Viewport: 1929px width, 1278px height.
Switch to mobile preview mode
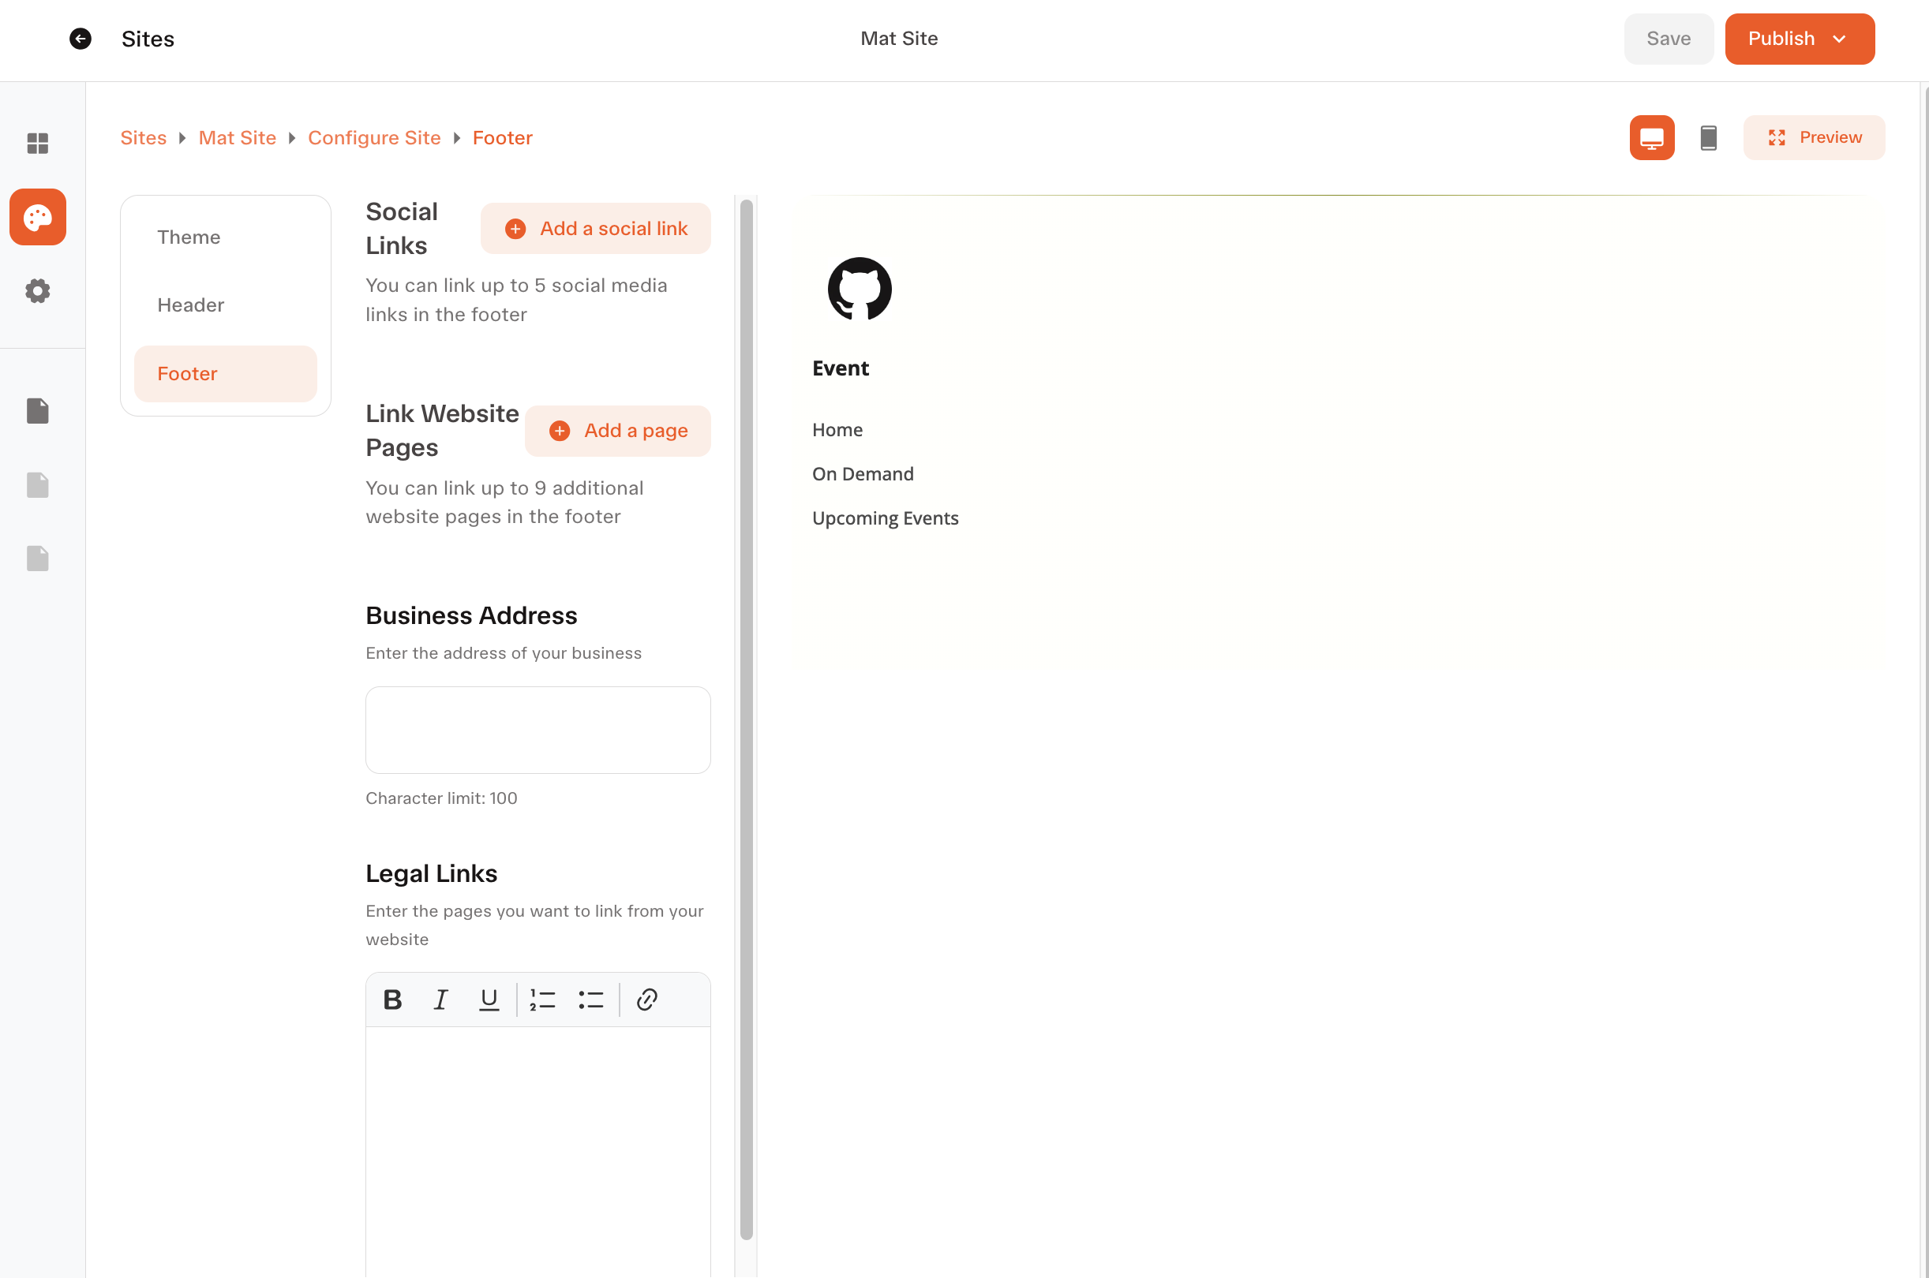pos(1709,138)
